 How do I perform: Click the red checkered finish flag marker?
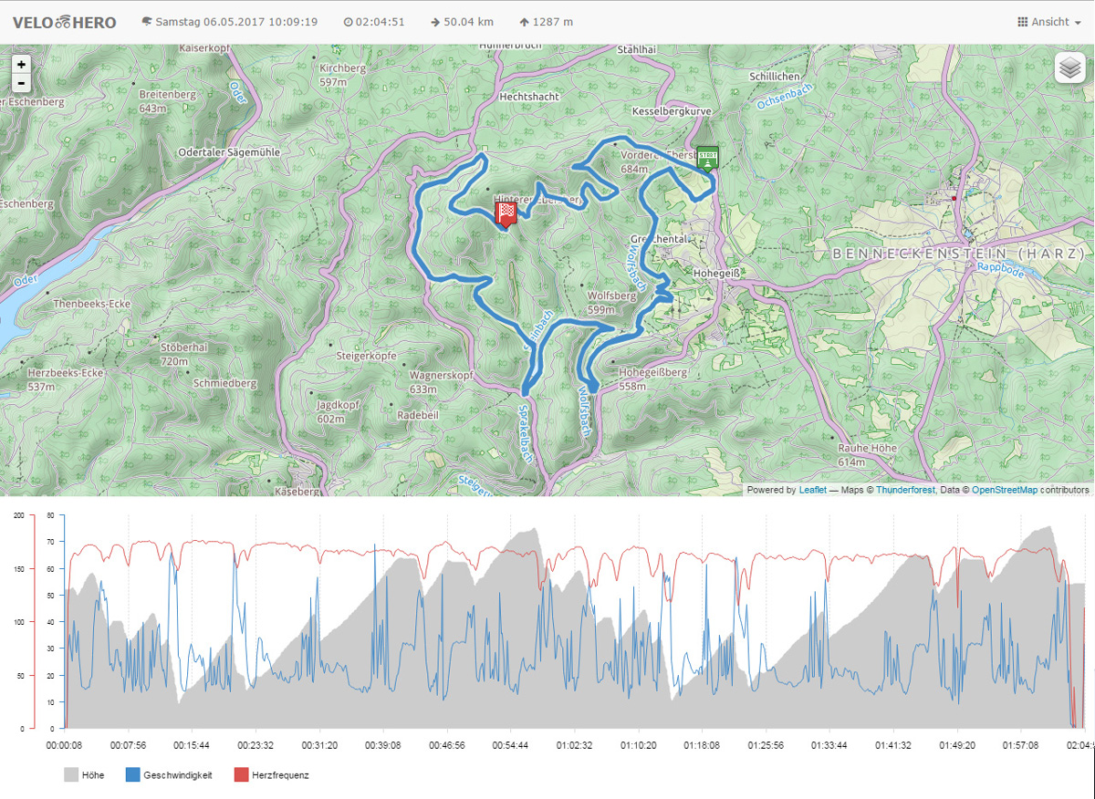pyautogui.click(x=506, y=213)
